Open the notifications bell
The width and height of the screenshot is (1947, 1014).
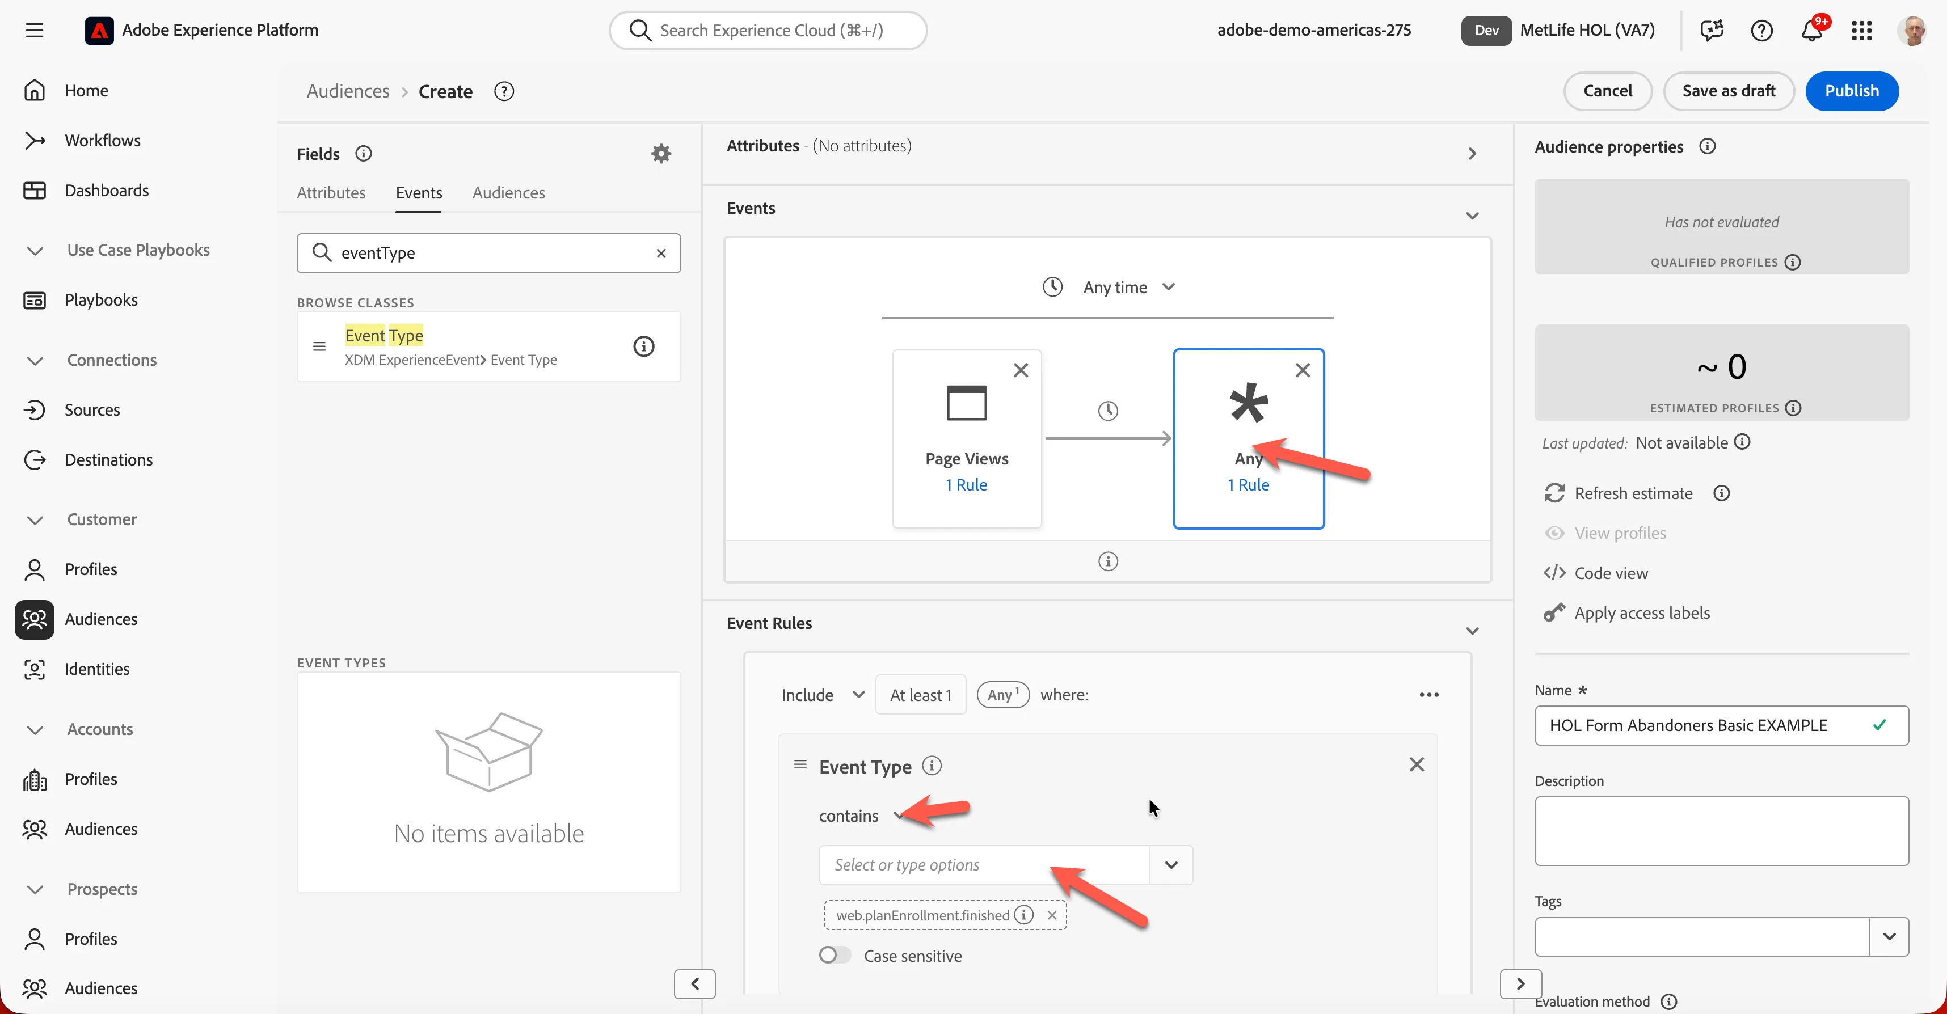tap(1812, 30)
